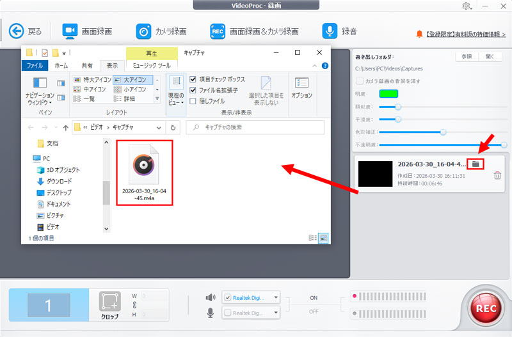Go back using the 戻る arrow icon
The width and height of the screenshot is (512, 337).
pos(17,31)
